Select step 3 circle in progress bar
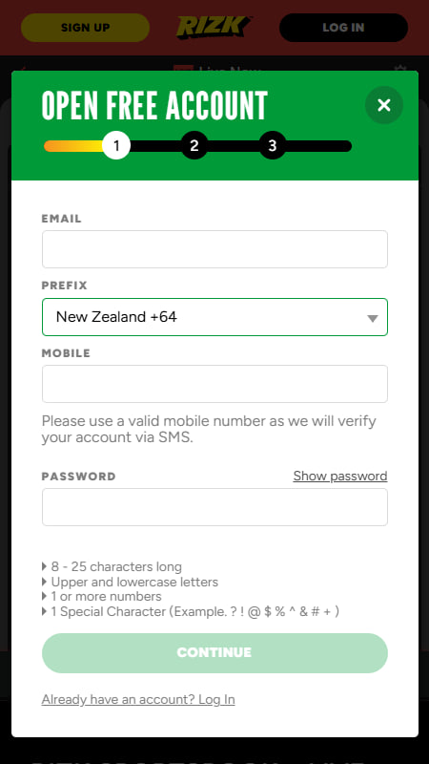 click(273, 145)
